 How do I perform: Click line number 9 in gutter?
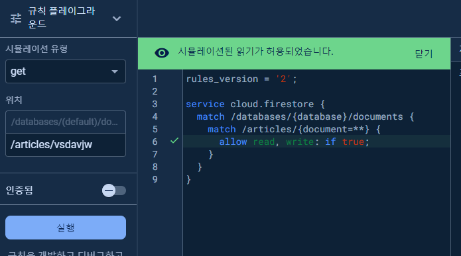pyautogui.click(x=155, y=179)
